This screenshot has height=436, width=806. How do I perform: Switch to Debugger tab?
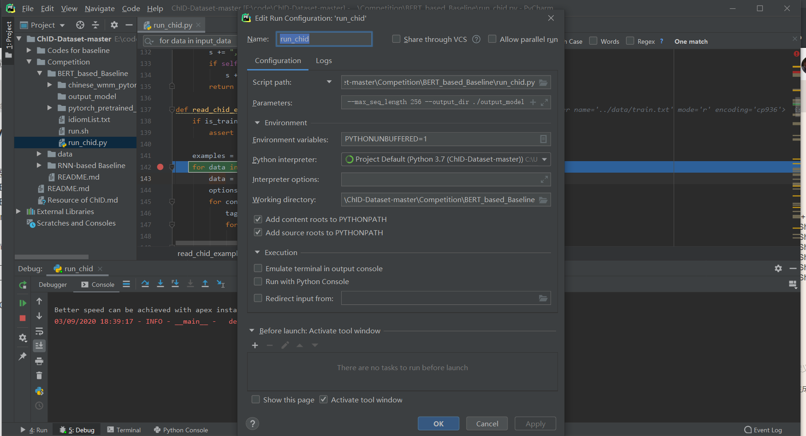click(x=53, y=285)
